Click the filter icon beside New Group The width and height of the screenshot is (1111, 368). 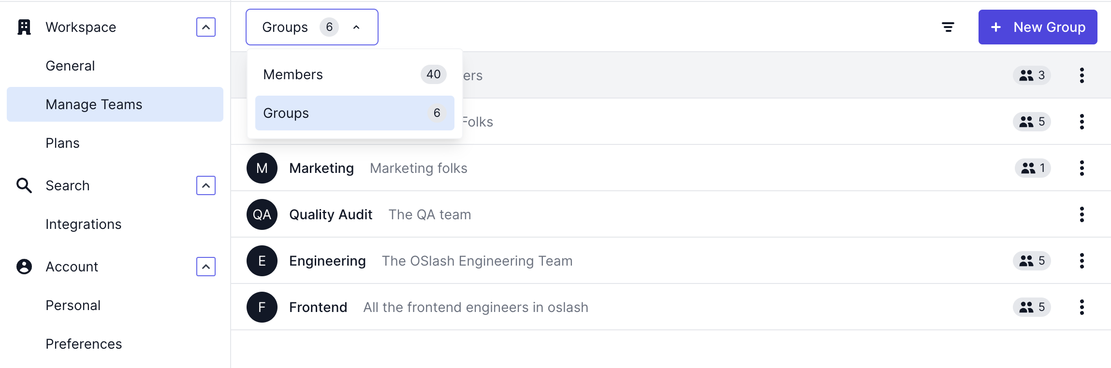point(948,27)
